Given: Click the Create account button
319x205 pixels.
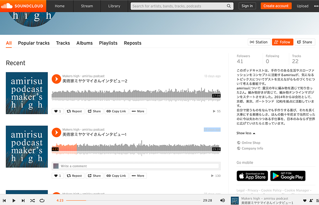Looking at the screenshot, I should (276, 6).
